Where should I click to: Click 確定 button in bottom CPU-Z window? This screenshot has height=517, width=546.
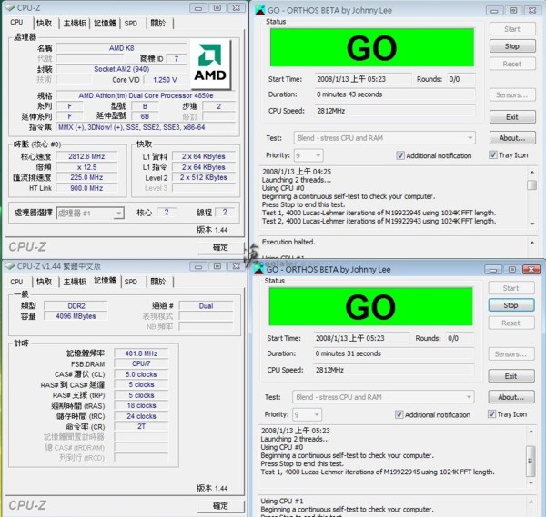click(x=220, y=506)
